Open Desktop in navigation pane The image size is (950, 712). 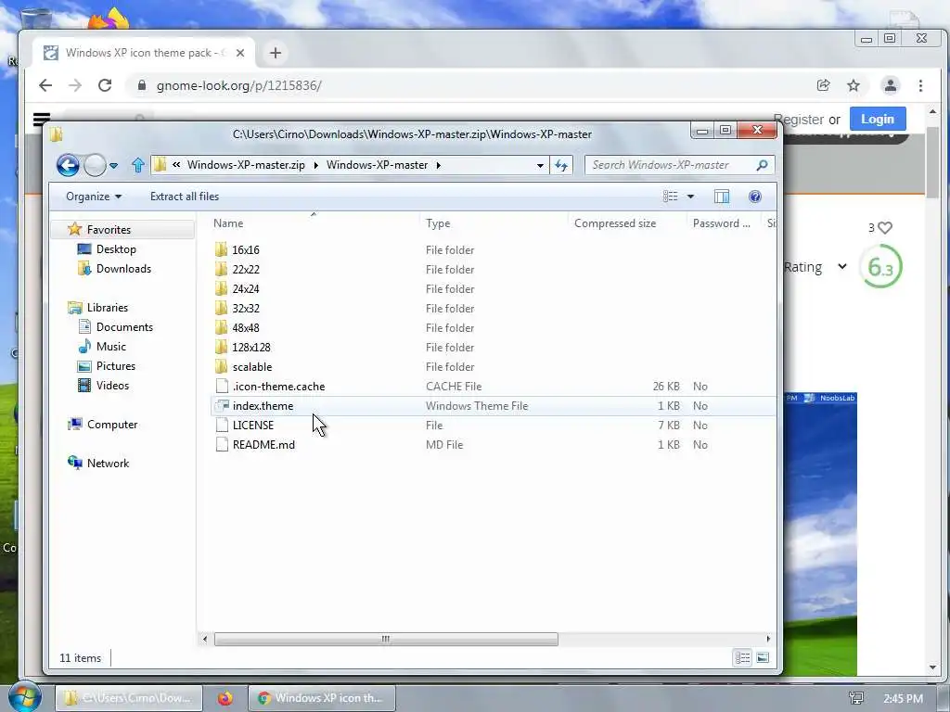116,248
